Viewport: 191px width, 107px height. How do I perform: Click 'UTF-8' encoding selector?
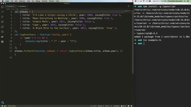click(107, 106)
